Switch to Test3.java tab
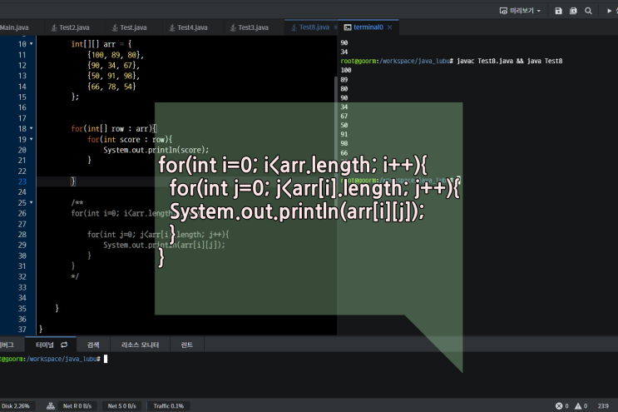This screenshot has width=618, height=412. coord(253,27)
